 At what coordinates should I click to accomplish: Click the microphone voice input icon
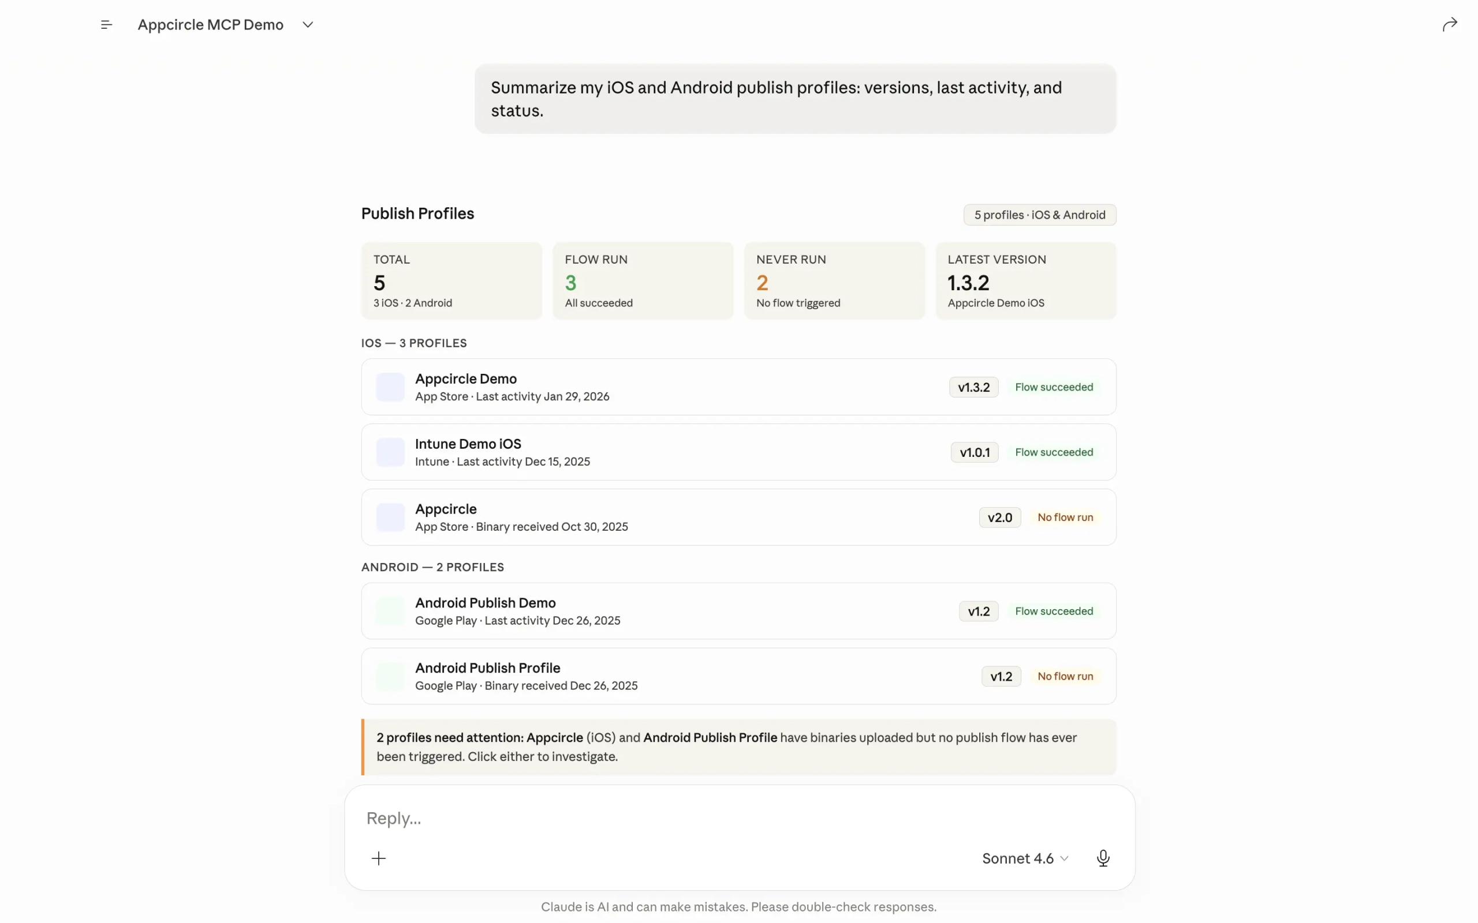point(1103,858)
